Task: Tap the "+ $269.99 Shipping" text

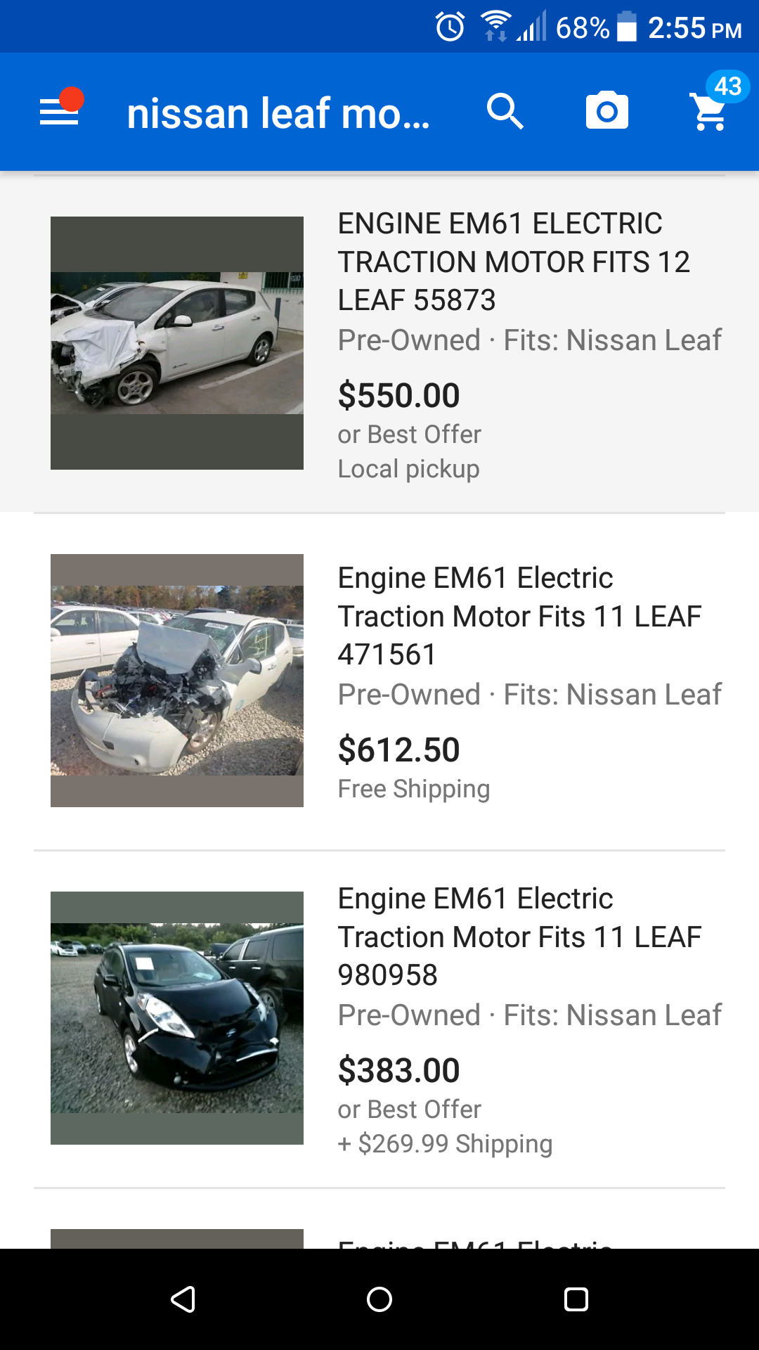Action: pyautogui.click(x=445, y=1144)
